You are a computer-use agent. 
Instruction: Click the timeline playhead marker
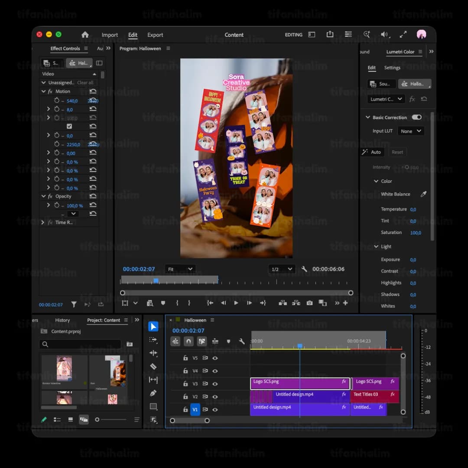[x=300, y=346]
